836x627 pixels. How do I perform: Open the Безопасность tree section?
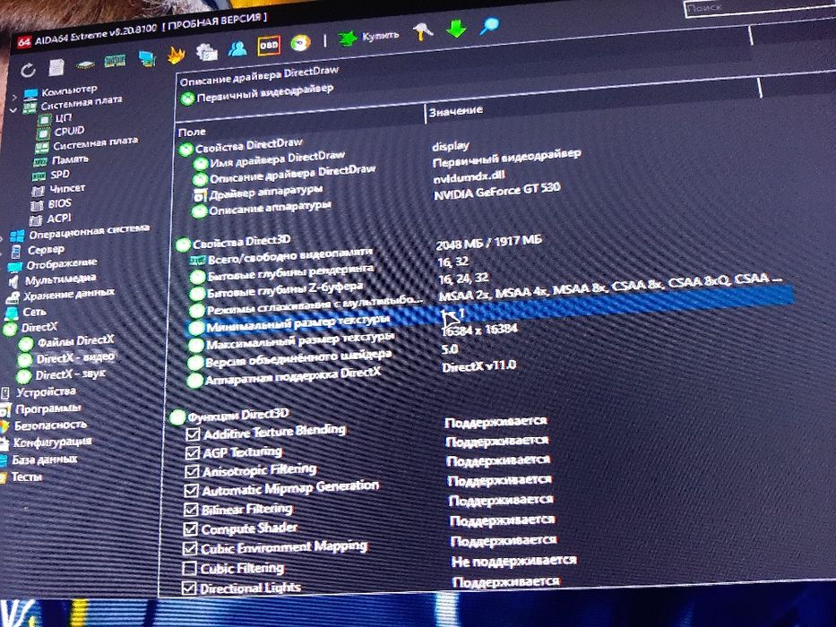[50, 426]
